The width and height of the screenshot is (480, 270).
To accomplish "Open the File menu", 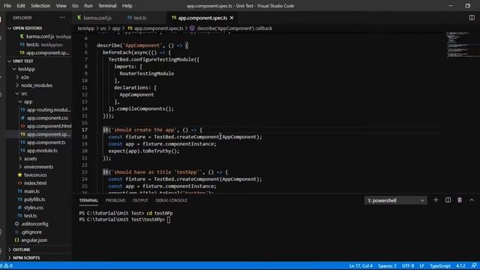I will [7, 6].
